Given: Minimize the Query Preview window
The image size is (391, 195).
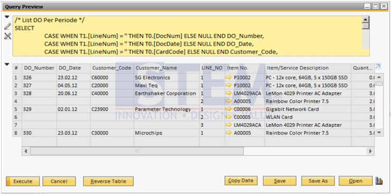Looking at the screenshot, I should point(367,6).
